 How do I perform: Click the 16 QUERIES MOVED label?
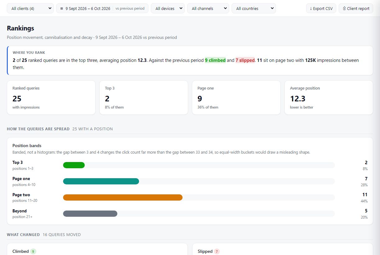coord(62,234)
